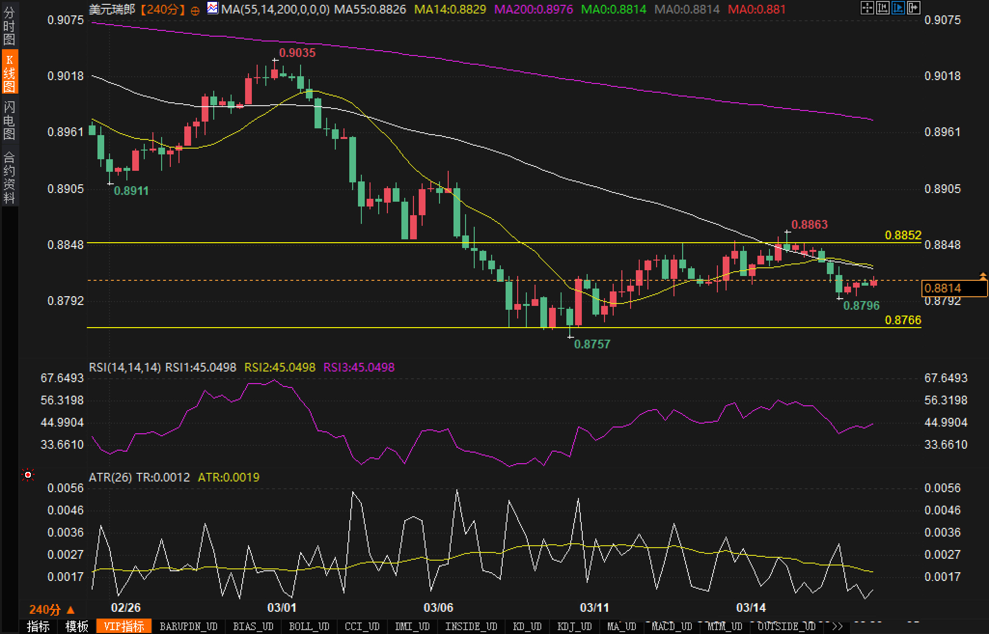Open the 指标 bottom tab

(x=39, y=626)
